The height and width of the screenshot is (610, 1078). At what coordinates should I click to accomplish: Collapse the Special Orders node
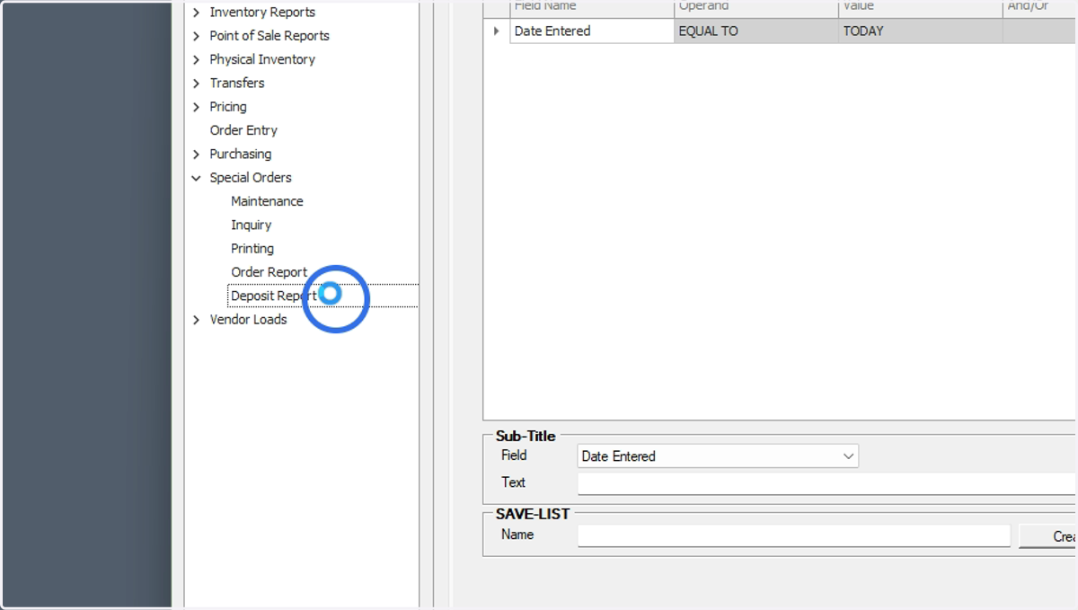point(196,178)
